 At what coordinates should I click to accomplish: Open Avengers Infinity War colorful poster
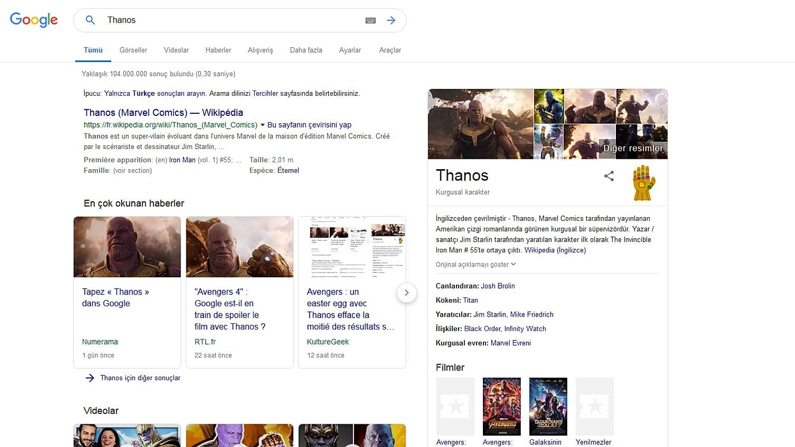tap(502, 407)
